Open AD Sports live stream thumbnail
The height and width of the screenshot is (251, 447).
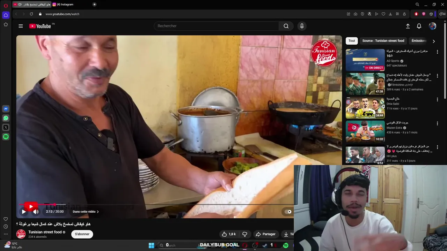365,60
